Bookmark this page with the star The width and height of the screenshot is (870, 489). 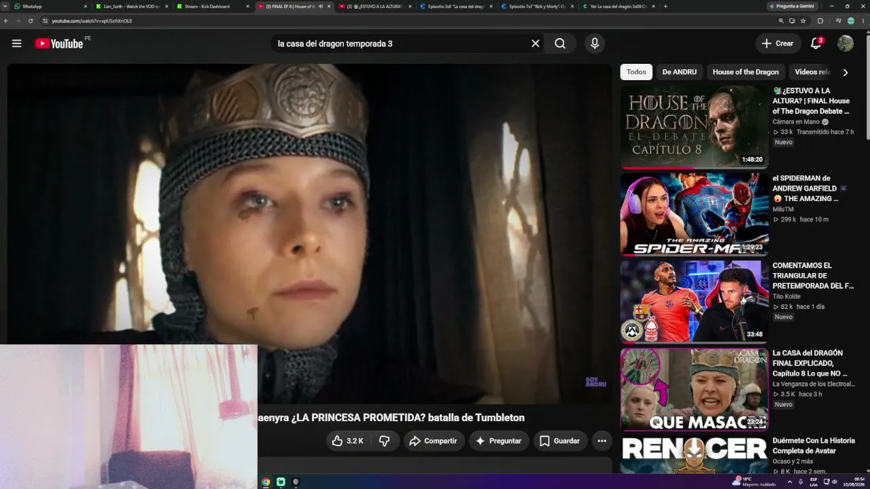point(803,21)
